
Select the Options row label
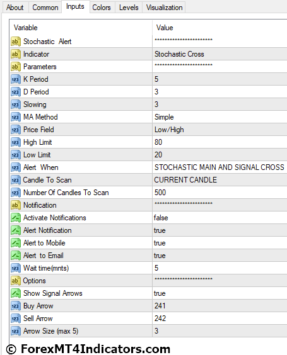[35, 281]
